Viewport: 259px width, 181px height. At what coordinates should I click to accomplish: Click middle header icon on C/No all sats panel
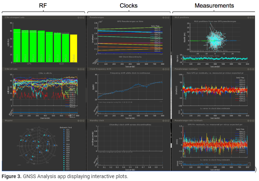pyautogui.click(x=80, y=69)
